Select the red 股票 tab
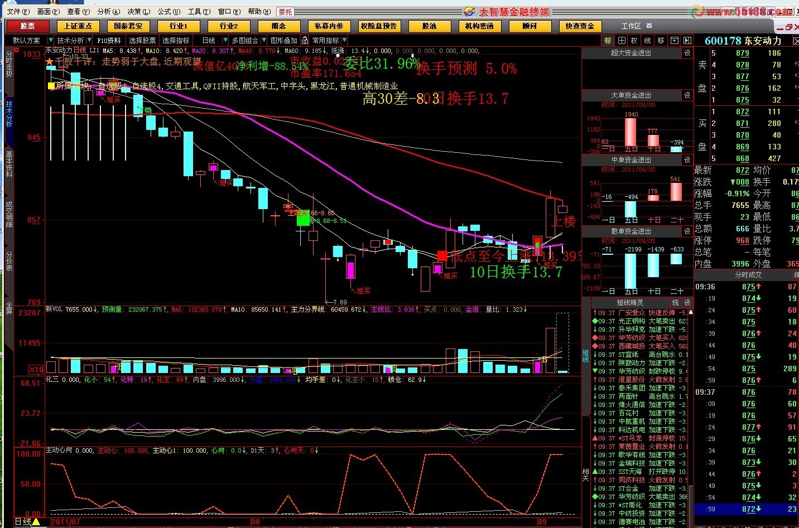The width and height of the screenshot is (799, 528). pyautogui.click(x=28, y=26)
